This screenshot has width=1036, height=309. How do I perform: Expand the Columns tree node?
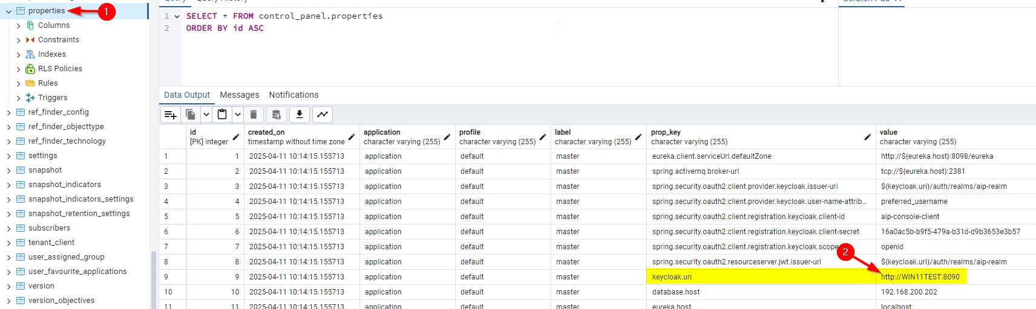click(x=18, y=25)
